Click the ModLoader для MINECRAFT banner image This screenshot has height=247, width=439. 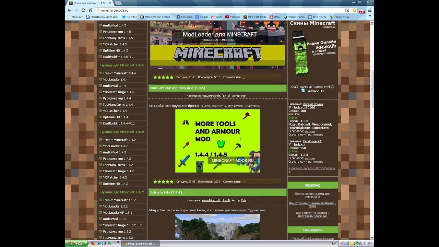coord(217,45)
